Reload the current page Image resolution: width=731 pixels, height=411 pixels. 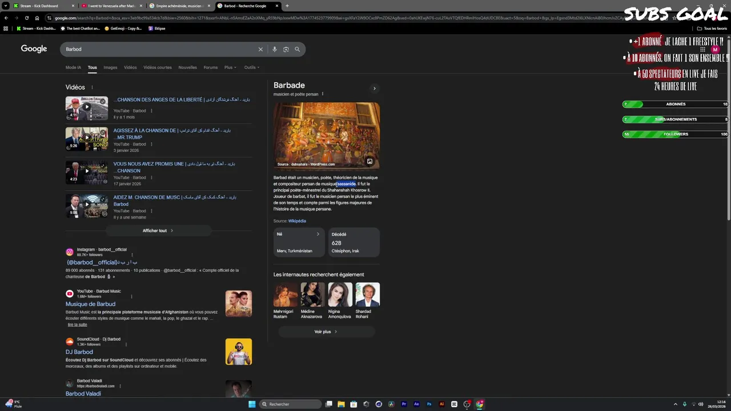[x=27, y=18]
